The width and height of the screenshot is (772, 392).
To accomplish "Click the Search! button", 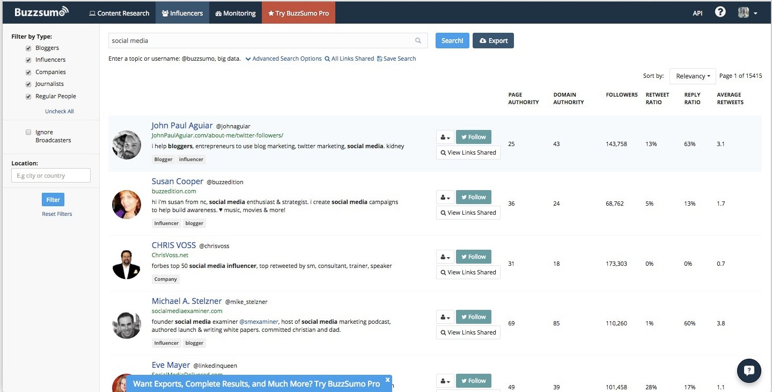I will click(x=452, y=41).
